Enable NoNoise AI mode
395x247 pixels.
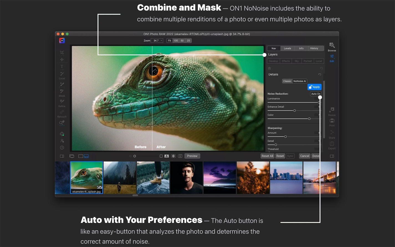coord(300,81)
